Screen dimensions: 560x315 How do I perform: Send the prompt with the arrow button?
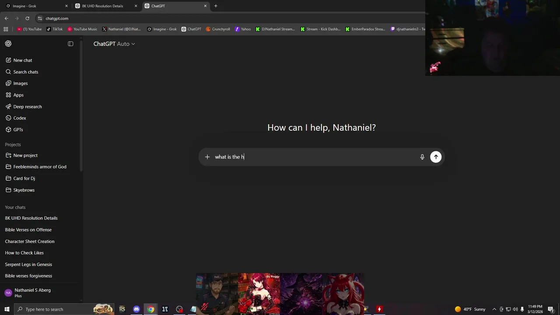[436, 157]
